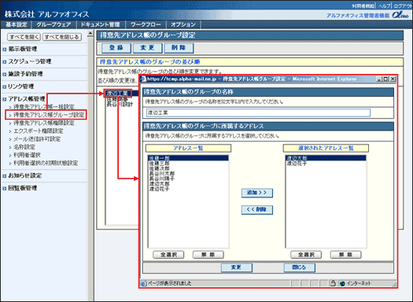
Task: Select 佐藤一郎 in the アドレス一覧 list
Action: coord(188,158)
